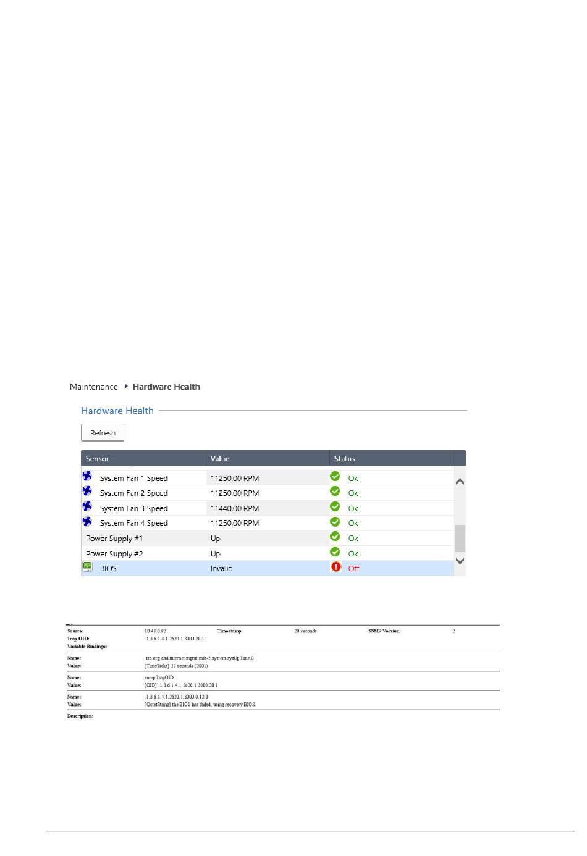587x856 pixels.
Task: Click green check icon for System Fan 3
Action: tap(335, 507)
